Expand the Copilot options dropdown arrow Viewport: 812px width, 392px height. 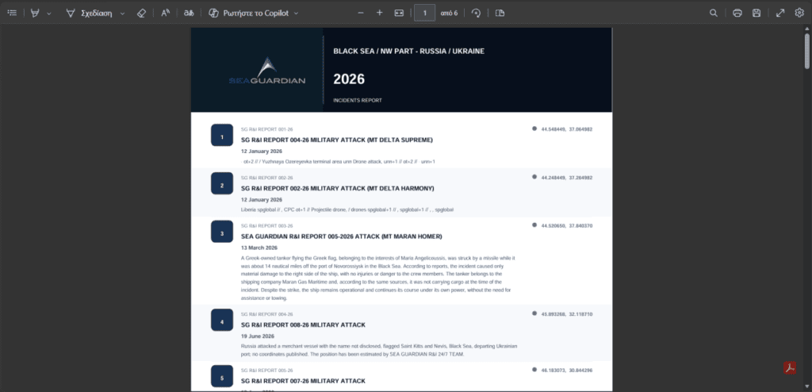pyautogui.click(x=297, y=13)
